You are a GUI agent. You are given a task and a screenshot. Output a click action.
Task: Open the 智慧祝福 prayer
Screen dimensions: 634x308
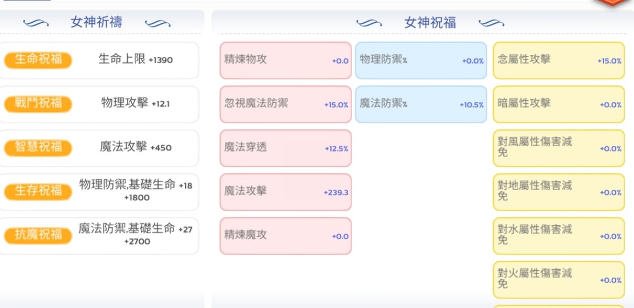pyautogui.click(x=38, y=148)
